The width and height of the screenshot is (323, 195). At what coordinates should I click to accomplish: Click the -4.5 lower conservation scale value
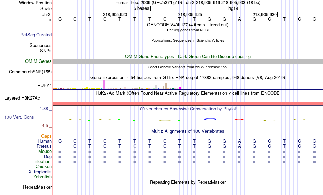tap(44, 126)
